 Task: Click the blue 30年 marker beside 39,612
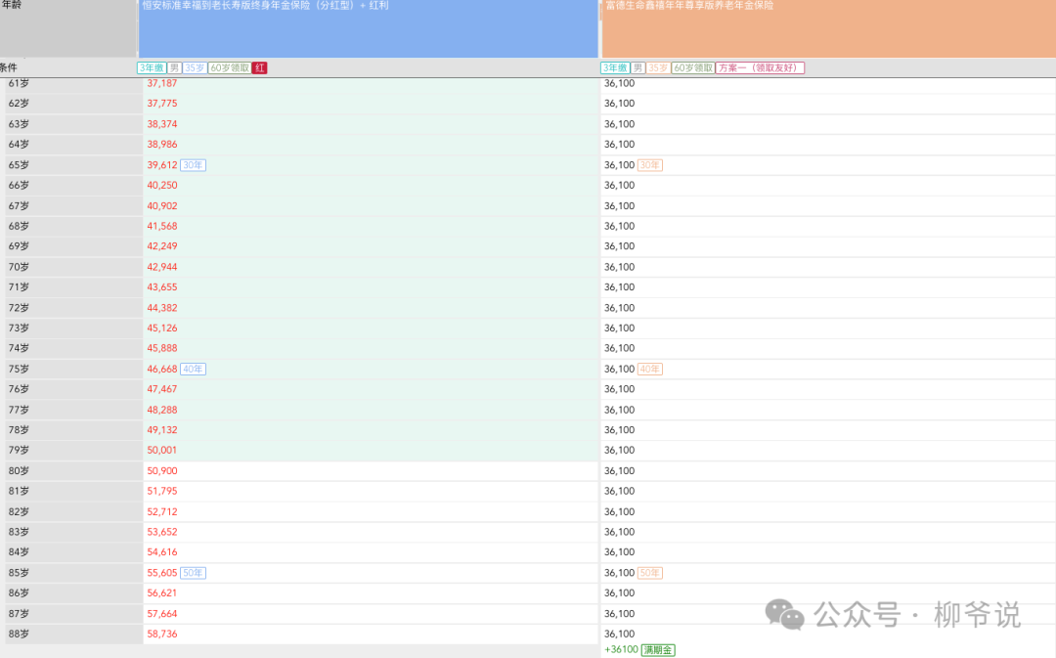(x=194, y=165)
